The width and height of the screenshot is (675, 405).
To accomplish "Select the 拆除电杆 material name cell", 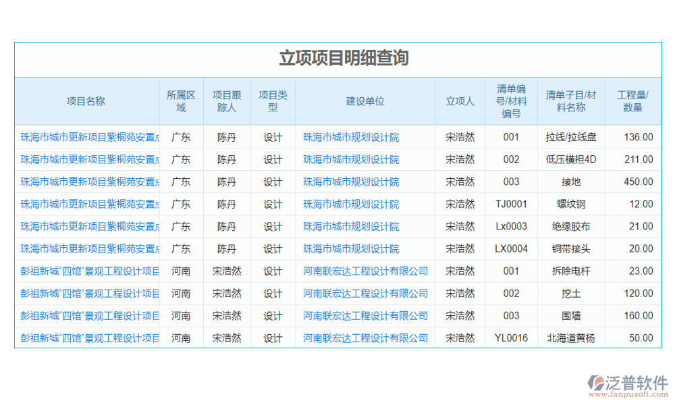I will [x=570, y=271].
